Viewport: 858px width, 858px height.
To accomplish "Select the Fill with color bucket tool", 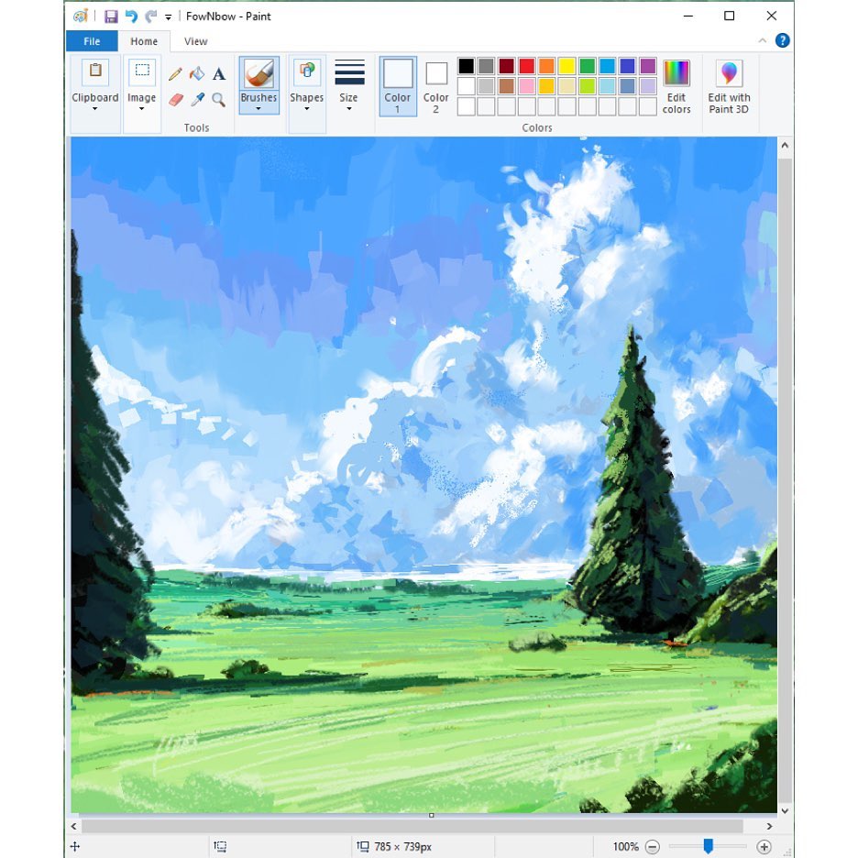I will pyautogui.click(x=197, y=74).
